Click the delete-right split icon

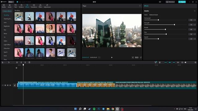(x=25, y=62)
